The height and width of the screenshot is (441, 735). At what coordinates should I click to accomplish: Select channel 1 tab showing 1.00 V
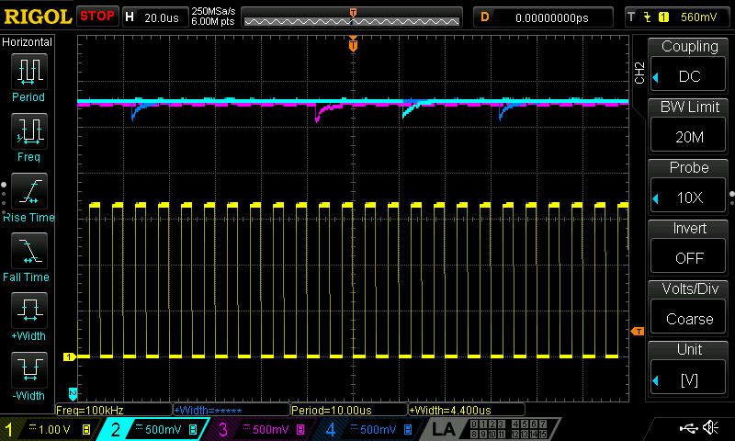click(x=50, y=429)
